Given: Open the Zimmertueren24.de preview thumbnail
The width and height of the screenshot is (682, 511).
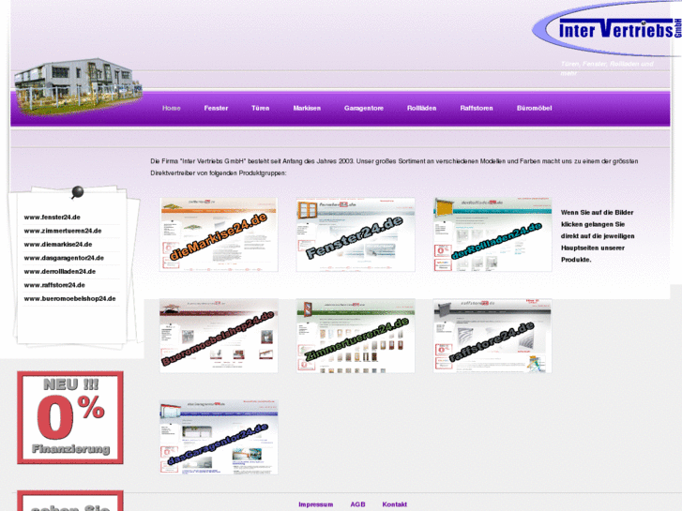Looking at the screenshot, I should tap(356, 336).
